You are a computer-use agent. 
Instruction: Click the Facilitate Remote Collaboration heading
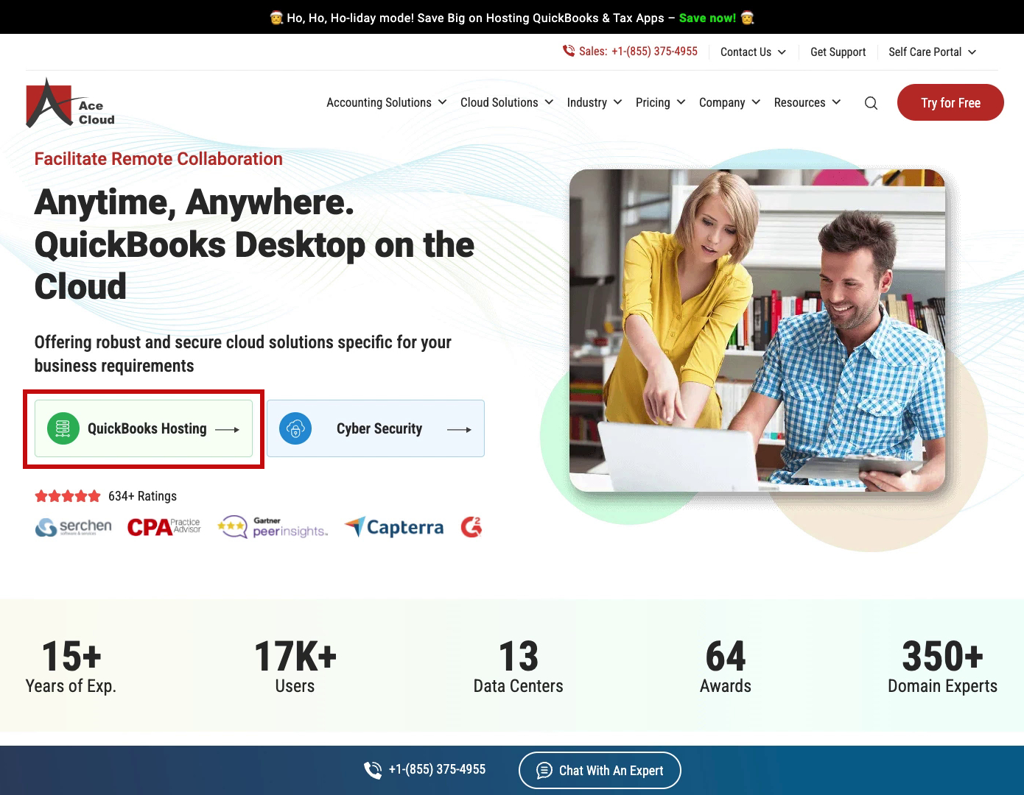(158, 159)
